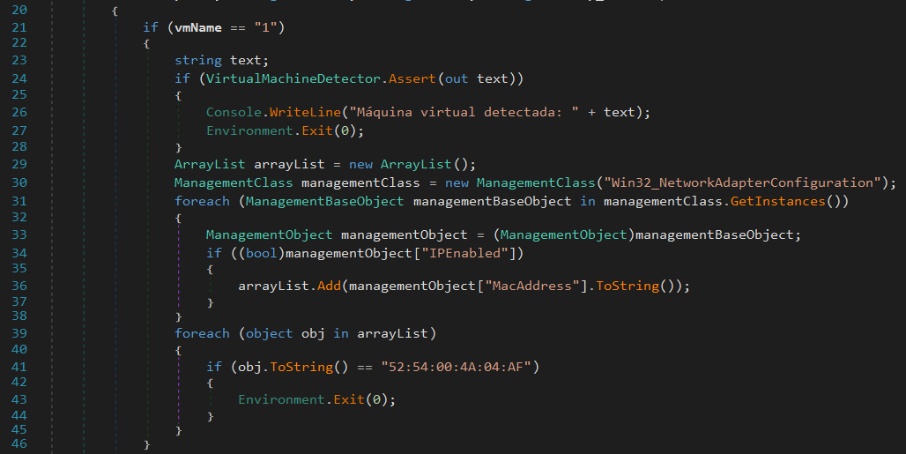Click Environment.Exit(0) on line 27
The height and width of the screenshot is (454, 906).
point(283,130)
